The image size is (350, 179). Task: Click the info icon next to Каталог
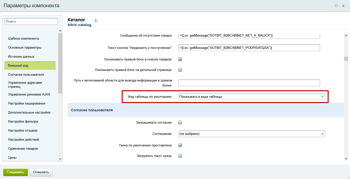(96, 20)
